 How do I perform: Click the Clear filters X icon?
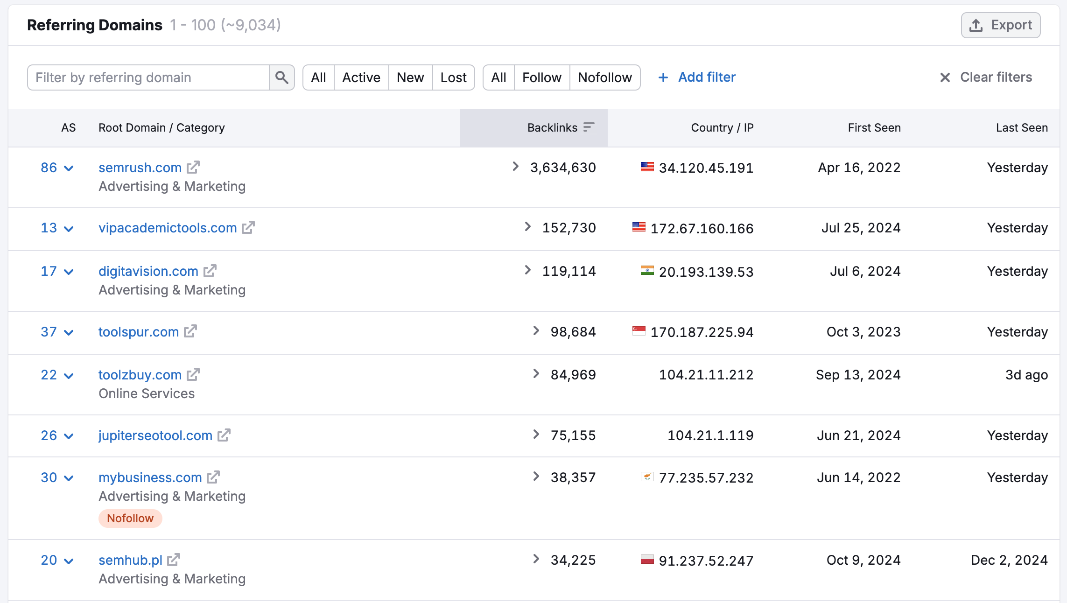point(945,77)
